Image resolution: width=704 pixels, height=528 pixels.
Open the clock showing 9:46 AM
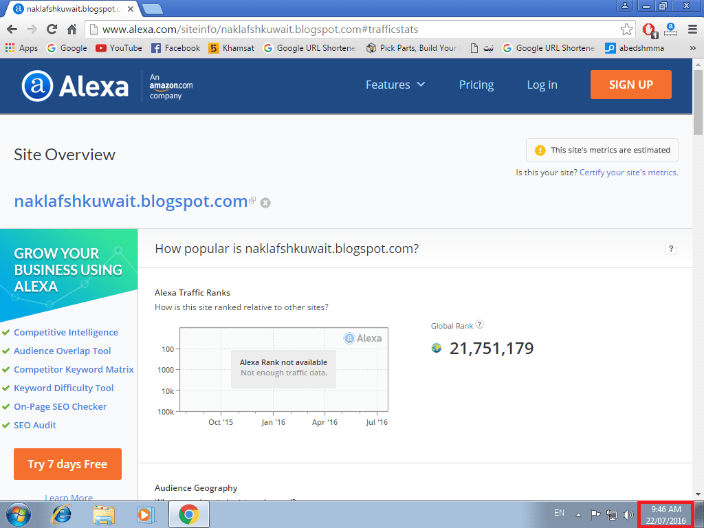[x=665, y=515]
